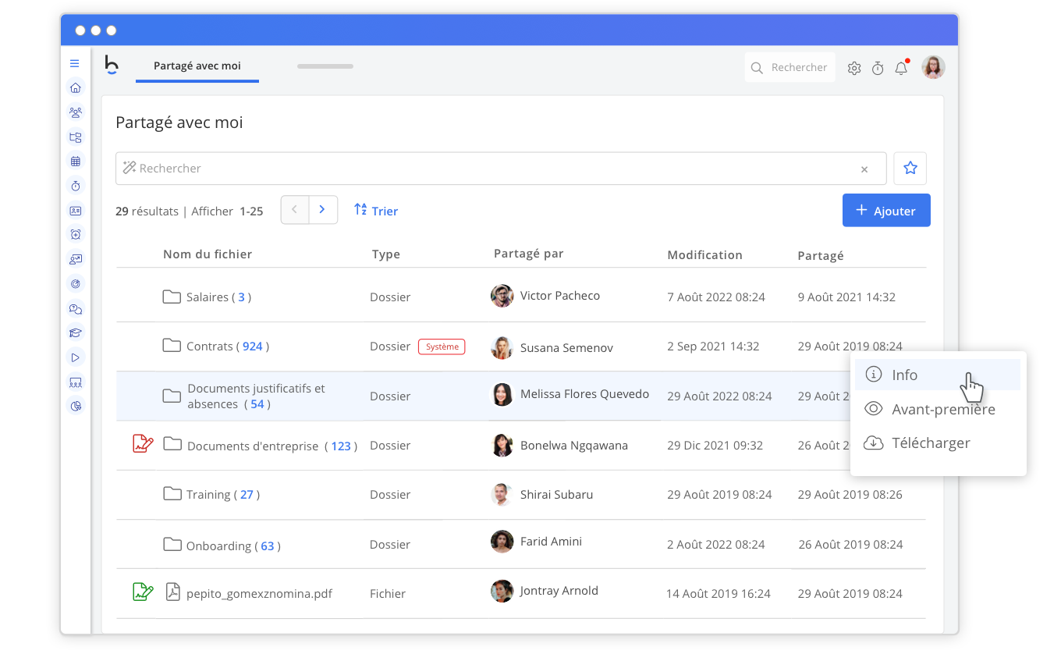
Task: Choose Télécharger from the context menu
Action: 930,443
